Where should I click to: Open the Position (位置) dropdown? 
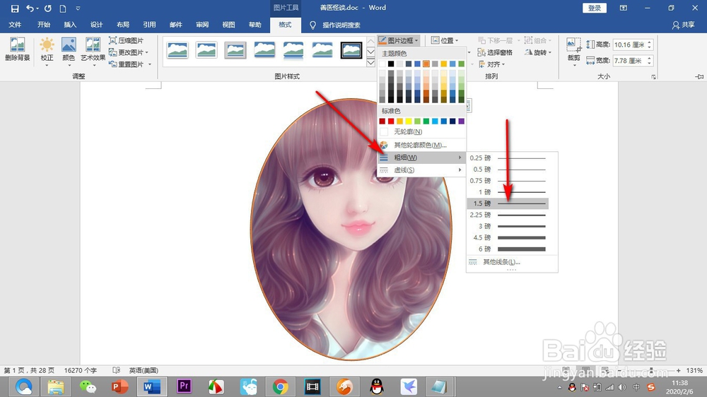pos(445,40)
